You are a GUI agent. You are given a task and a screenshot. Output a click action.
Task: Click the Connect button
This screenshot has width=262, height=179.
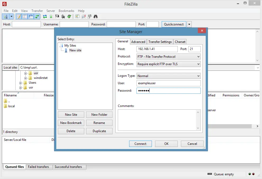click(140, 144)
